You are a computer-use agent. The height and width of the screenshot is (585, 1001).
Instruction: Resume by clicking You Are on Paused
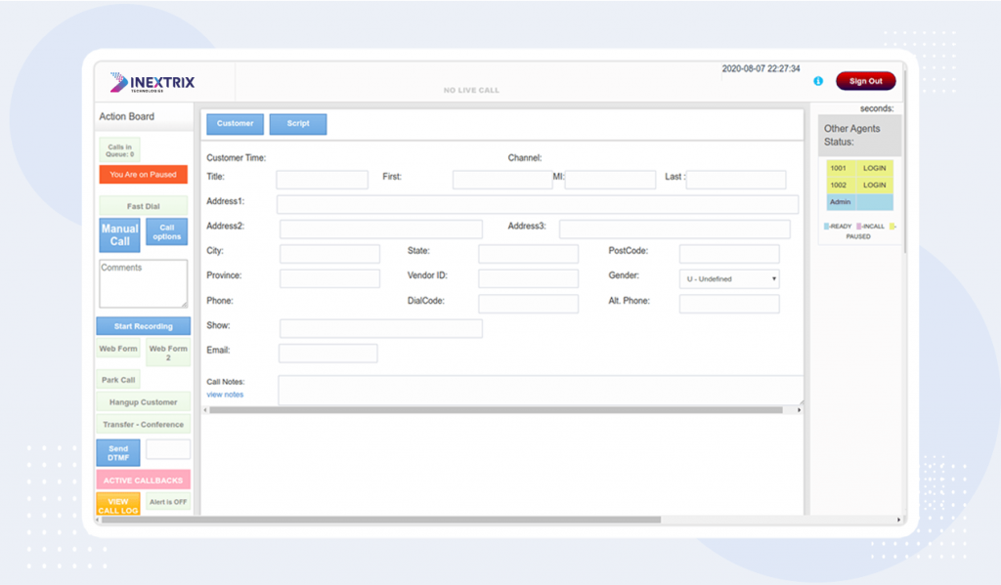click(143, 174)
